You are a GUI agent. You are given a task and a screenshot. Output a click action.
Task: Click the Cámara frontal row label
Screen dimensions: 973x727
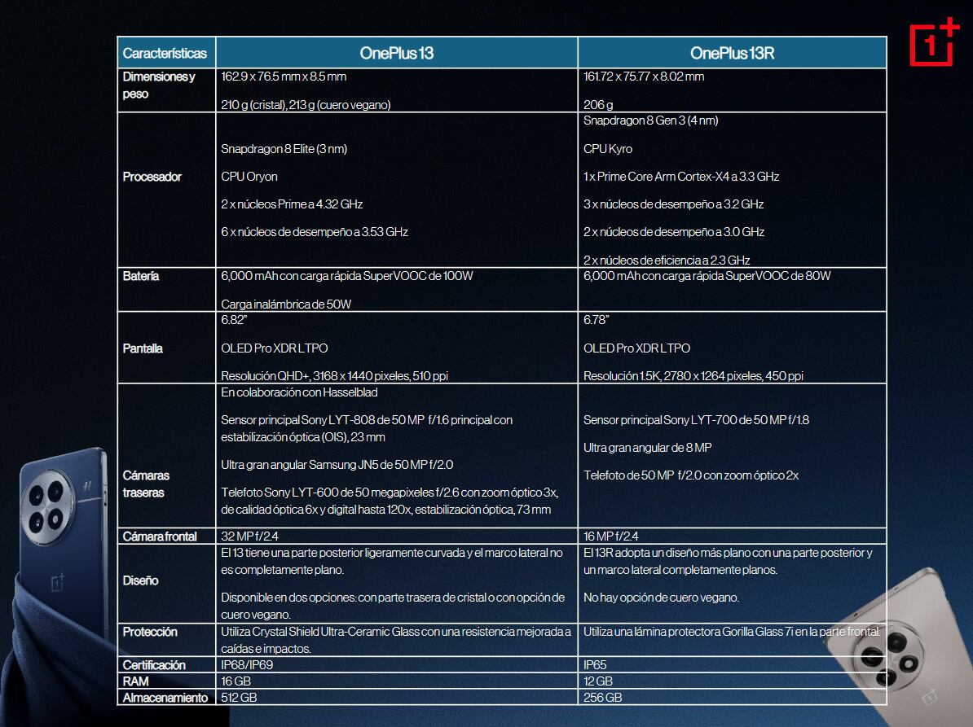(x=160, y=536)
